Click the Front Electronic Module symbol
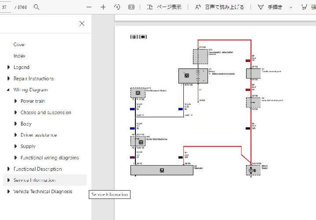The image size is (316, 220). tap(138, 93)
